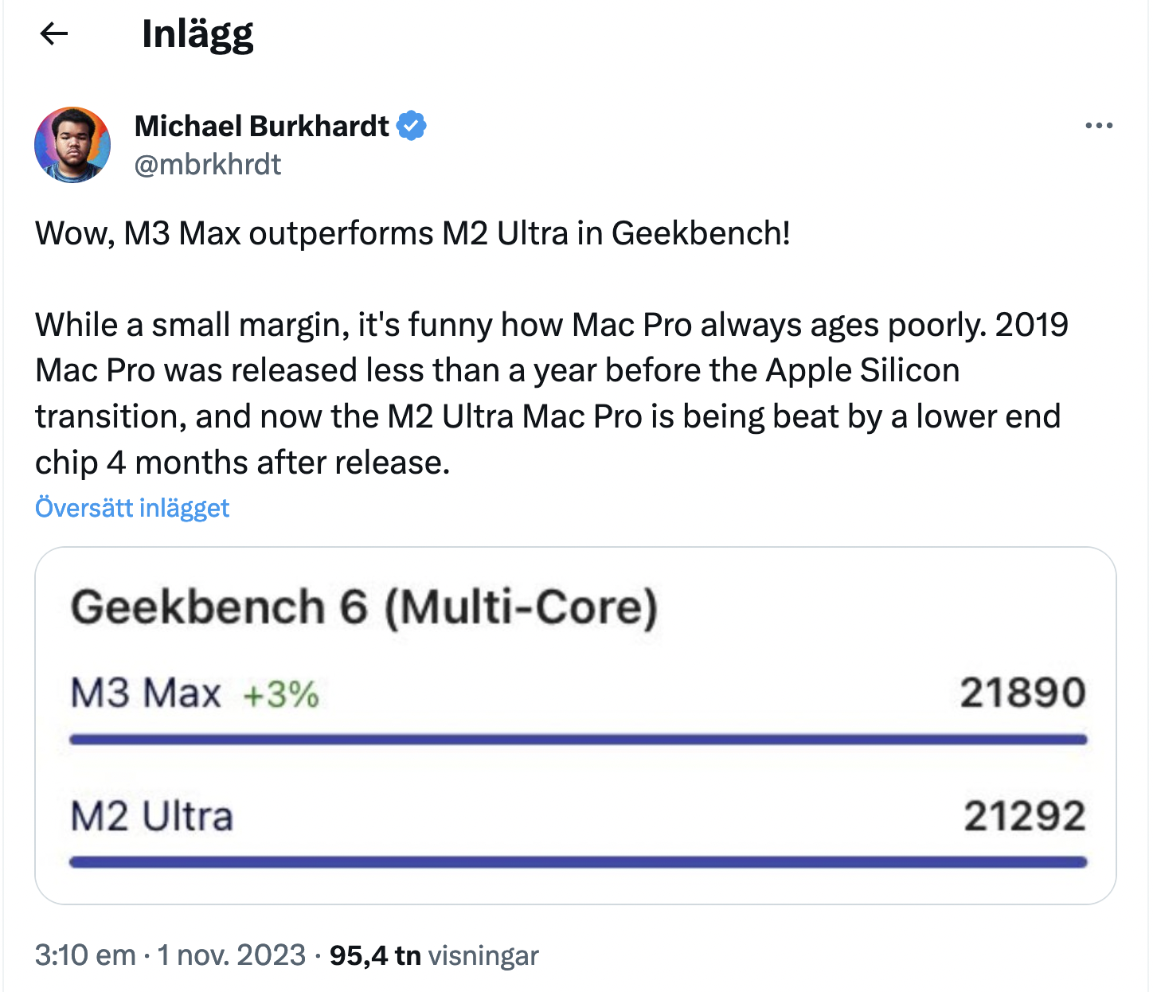Click the 21292 score value

pos(1024,817)
